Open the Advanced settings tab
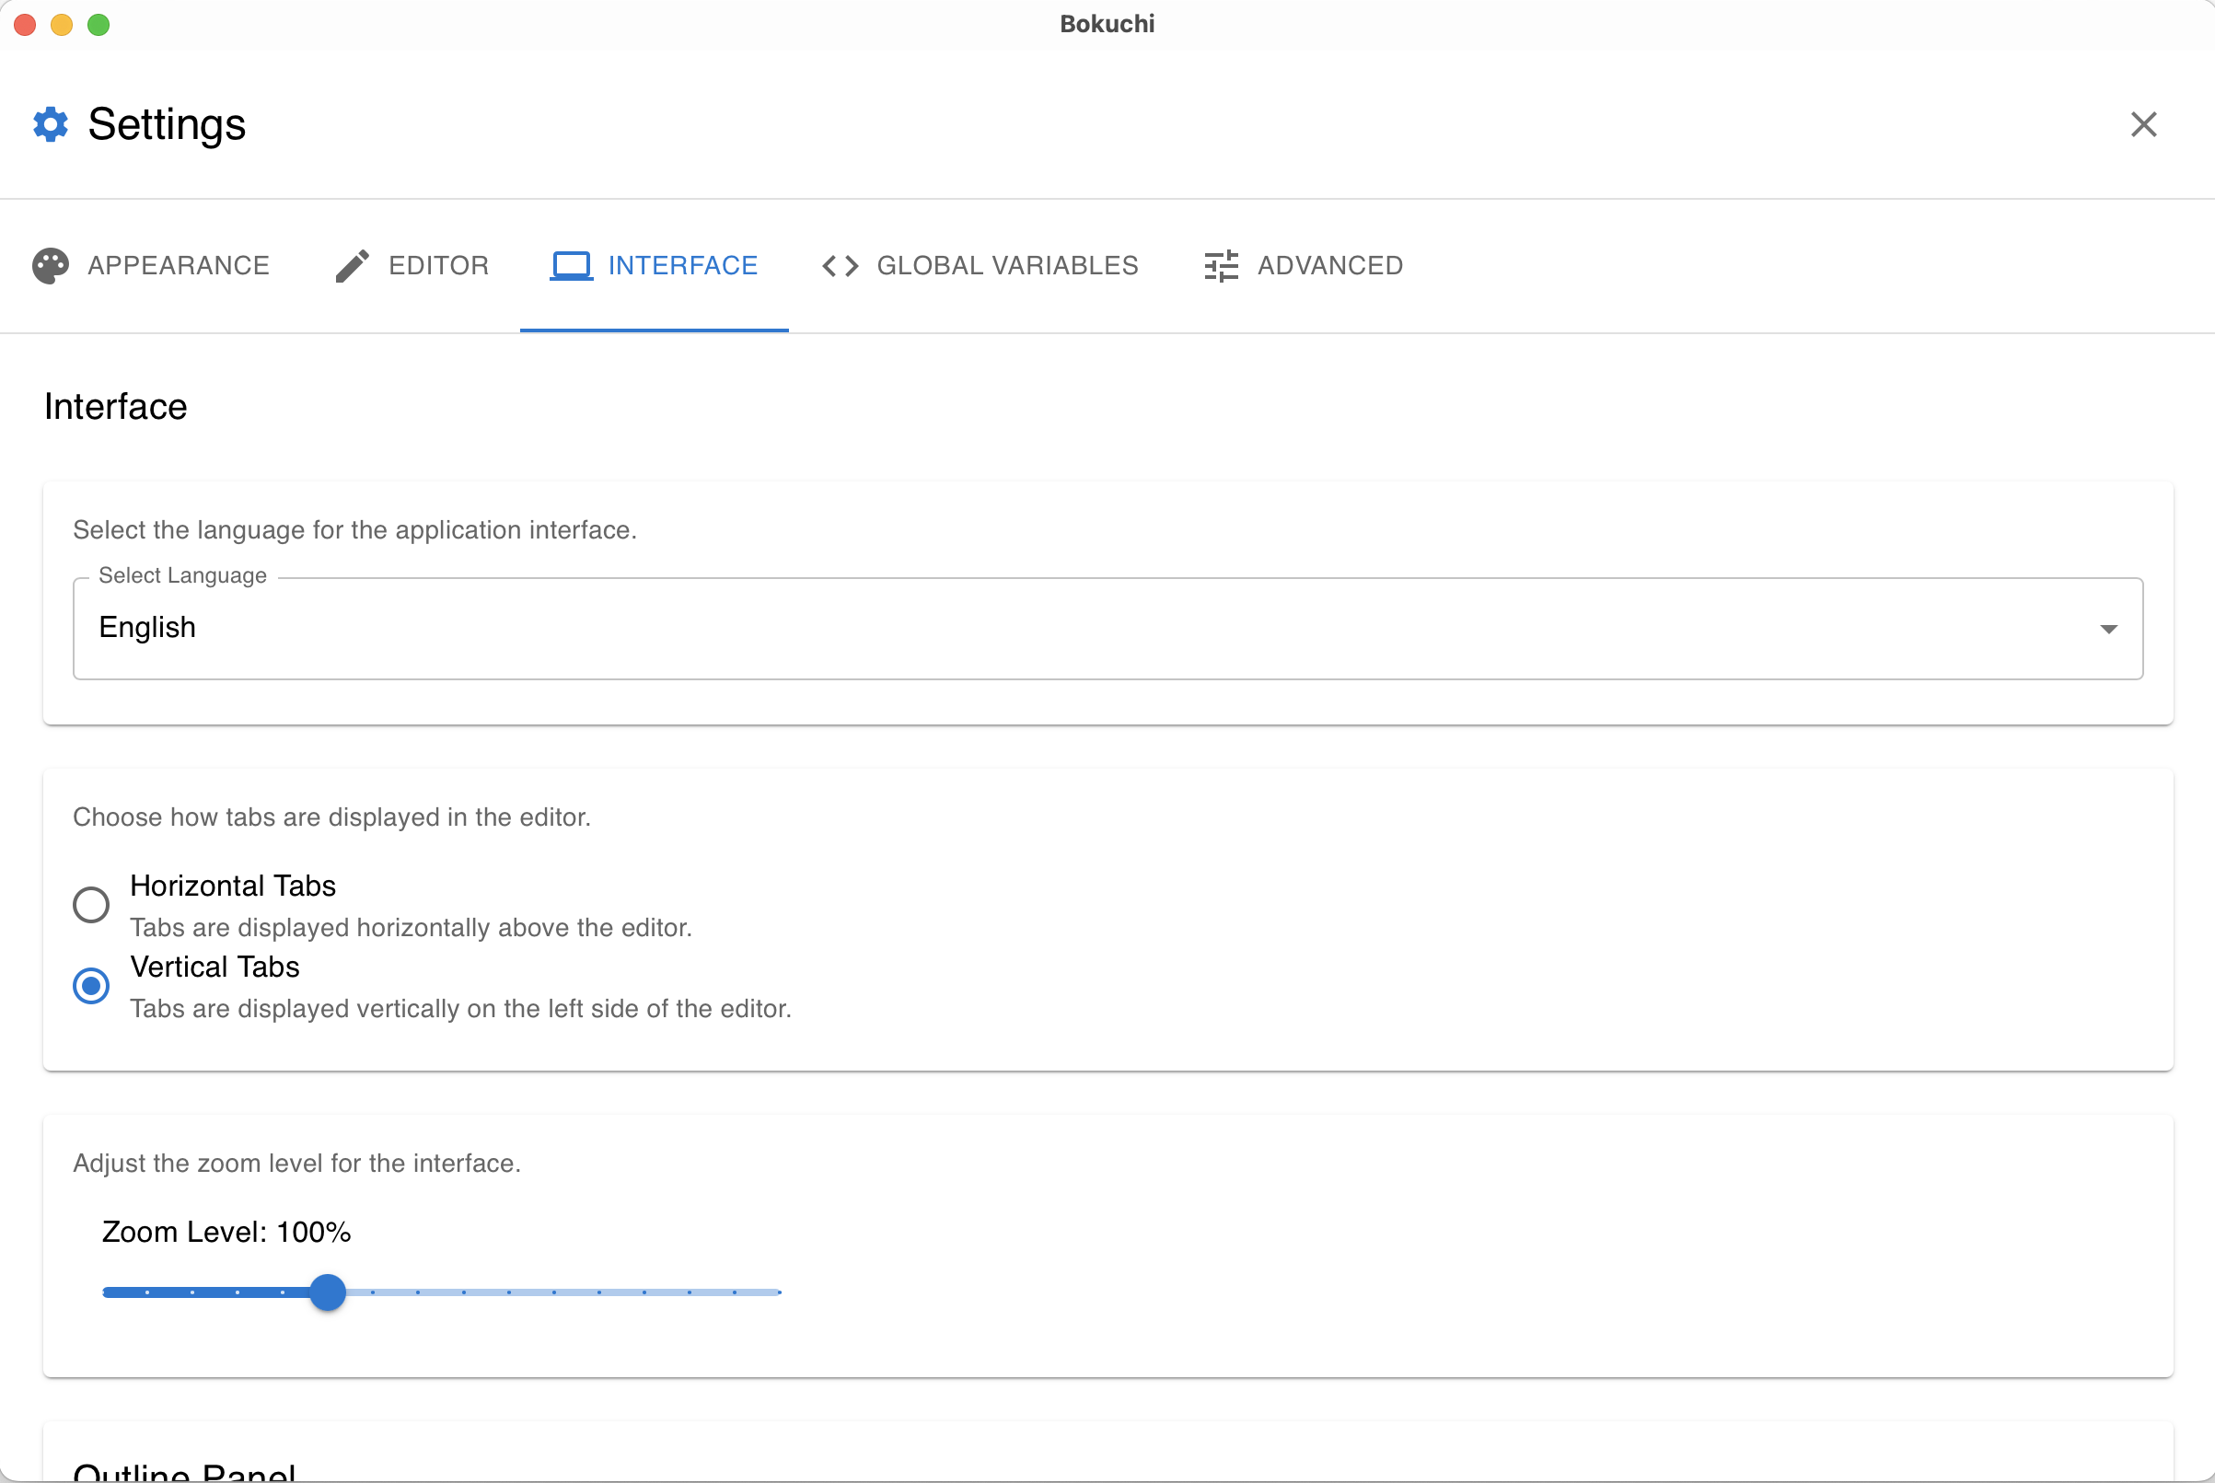Screen dimensions: 2215x1483 (1329, 265)
